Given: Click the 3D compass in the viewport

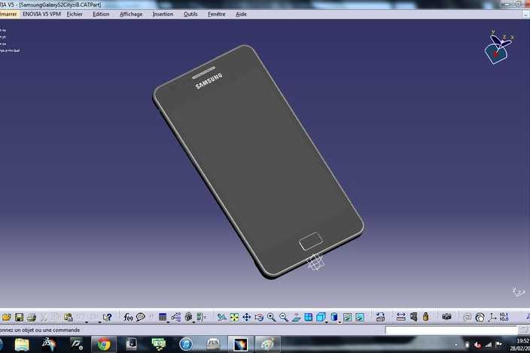Looking at the screenshot, I should coord(498,48).
